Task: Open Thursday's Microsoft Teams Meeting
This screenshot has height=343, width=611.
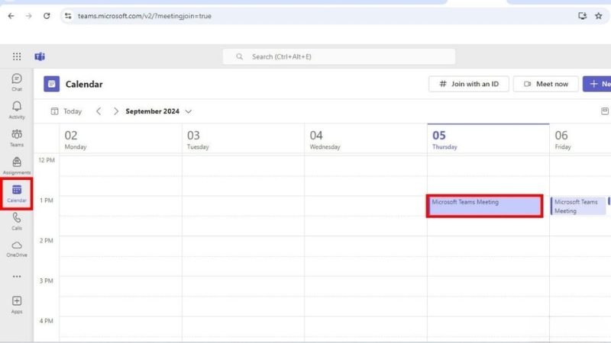Action: (x=484, y=206)
